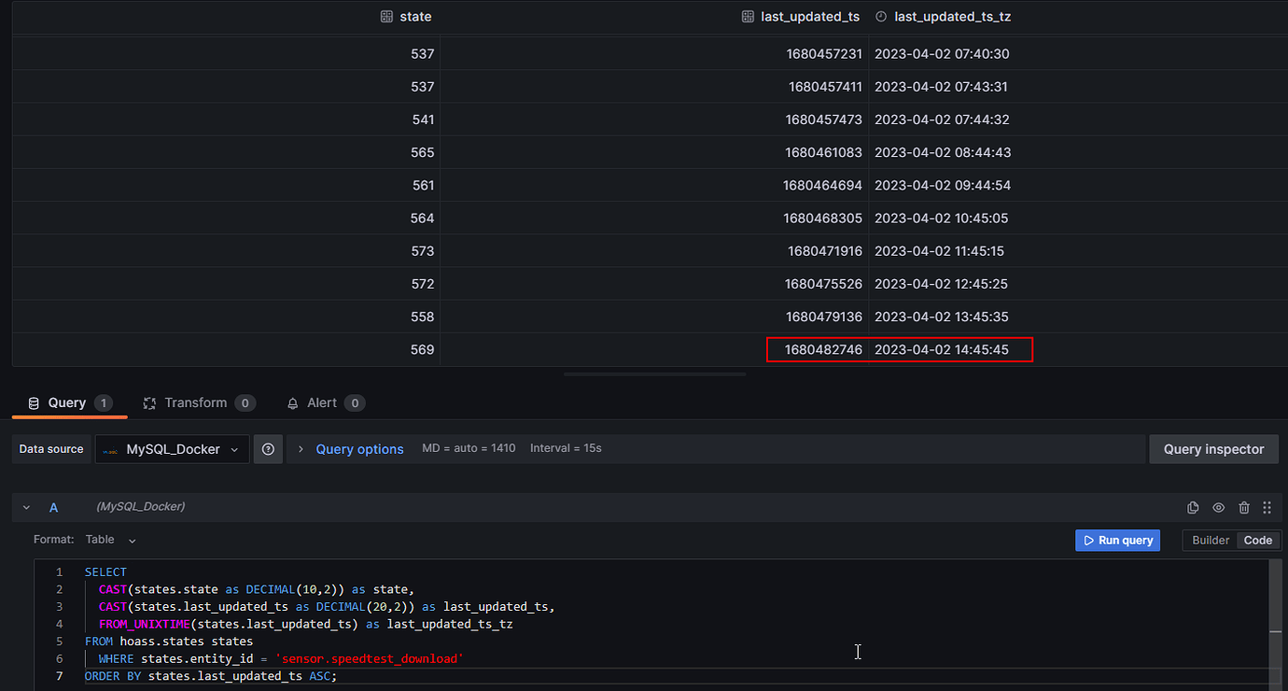Open the MySQL_Docker data source dropdown

(172, 449)
